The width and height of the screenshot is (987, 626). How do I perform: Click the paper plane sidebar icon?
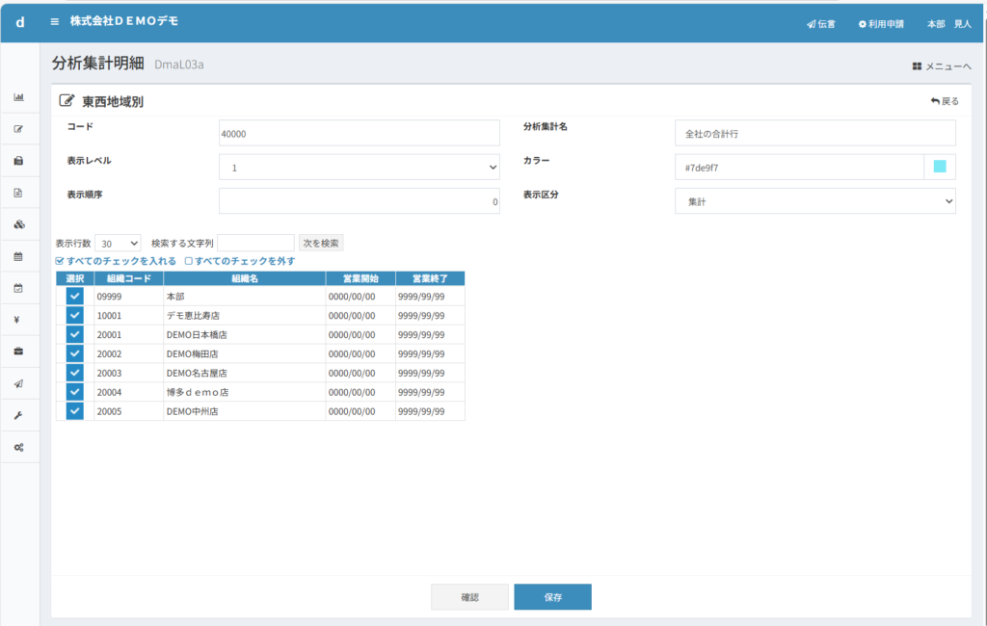pyautogui.click(x=18, y=383)
